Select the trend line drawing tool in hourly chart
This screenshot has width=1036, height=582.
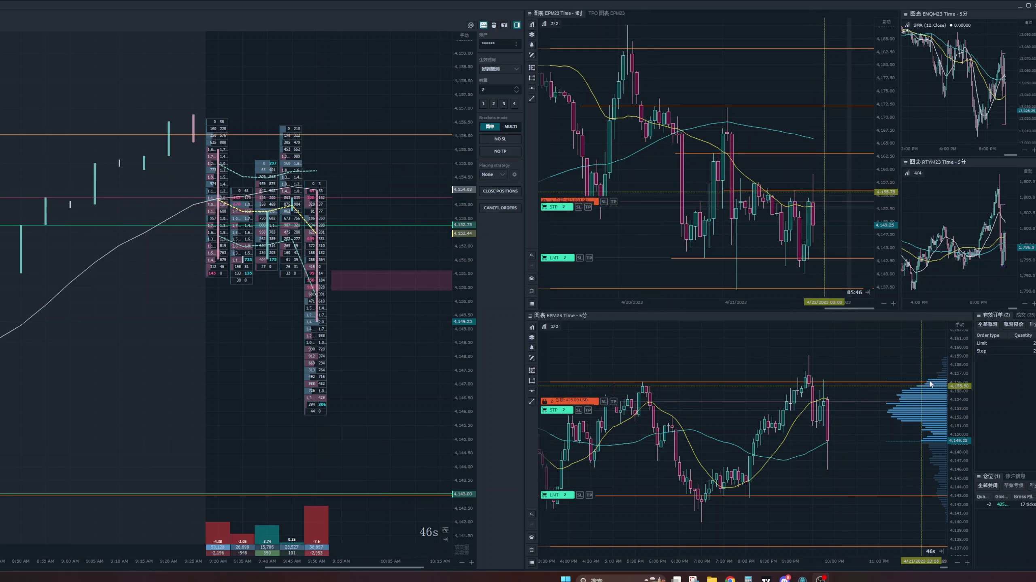point(532,99)
